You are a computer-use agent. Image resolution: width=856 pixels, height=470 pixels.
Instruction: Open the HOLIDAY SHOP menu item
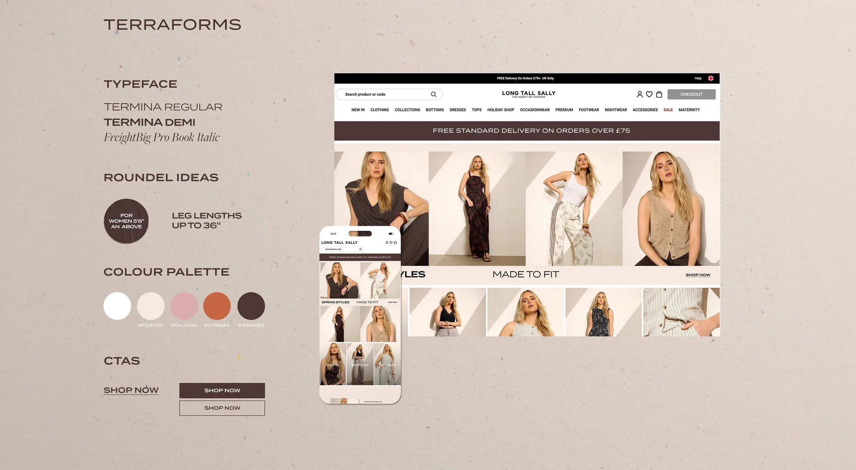coord(501,110)
